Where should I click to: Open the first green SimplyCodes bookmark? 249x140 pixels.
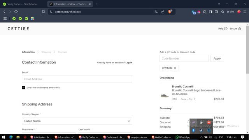click(x=14, y=19)
